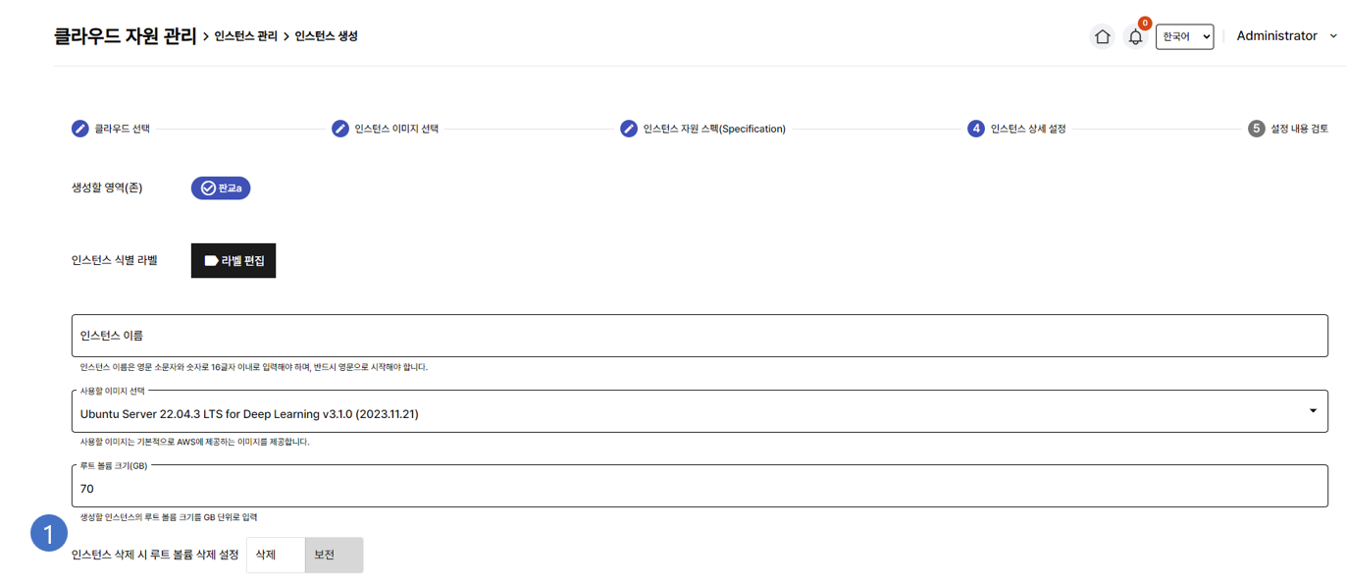Viewport: 1347px width, 583px height.
Task: Open the notification bell icon
Action: point(1135,36)
